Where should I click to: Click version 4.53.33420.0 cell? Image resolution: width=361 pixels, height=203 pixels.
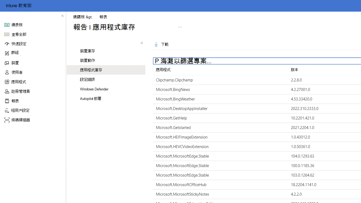(302, 99)
